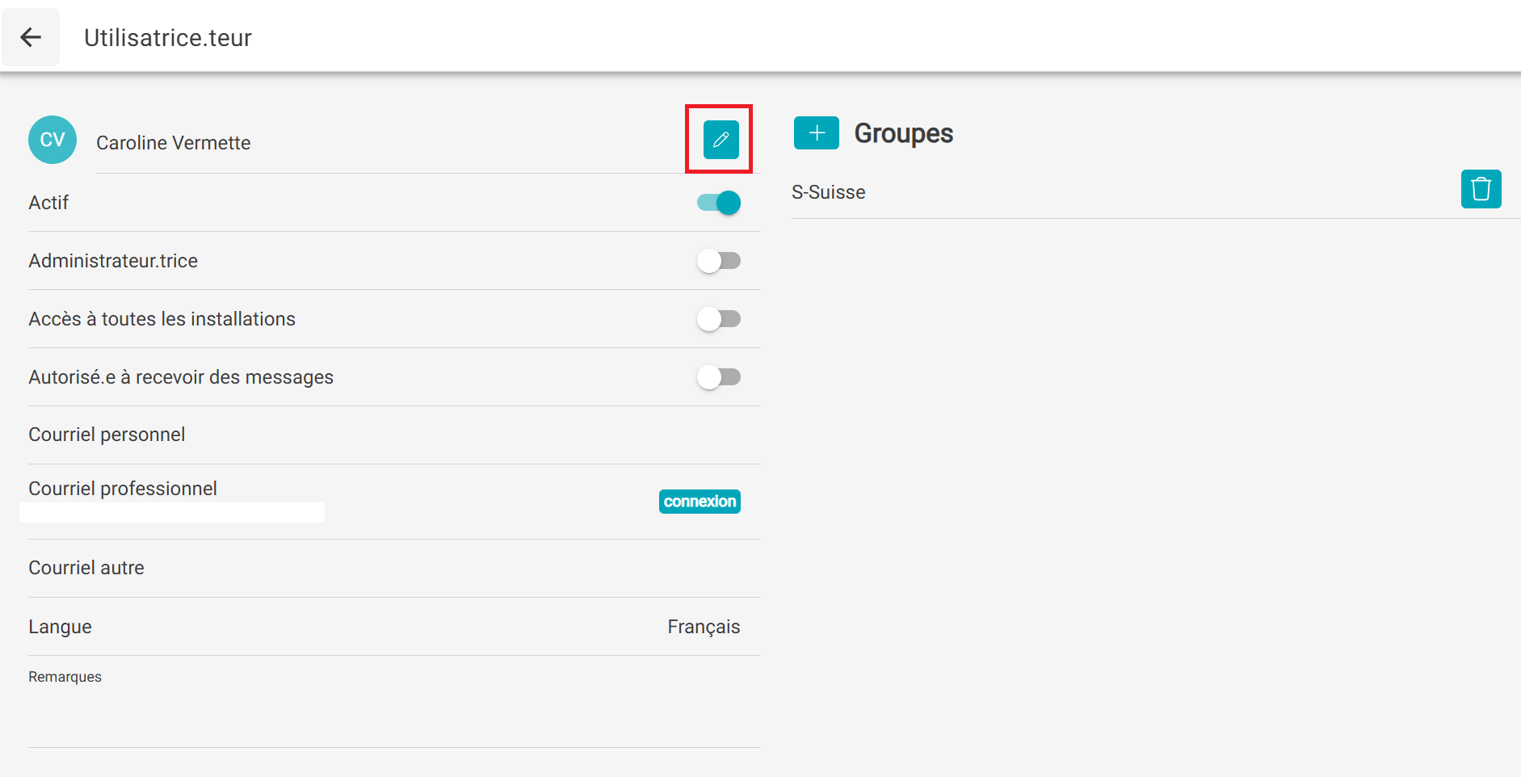Add a new group with the plus icon

tap(816, 133)
